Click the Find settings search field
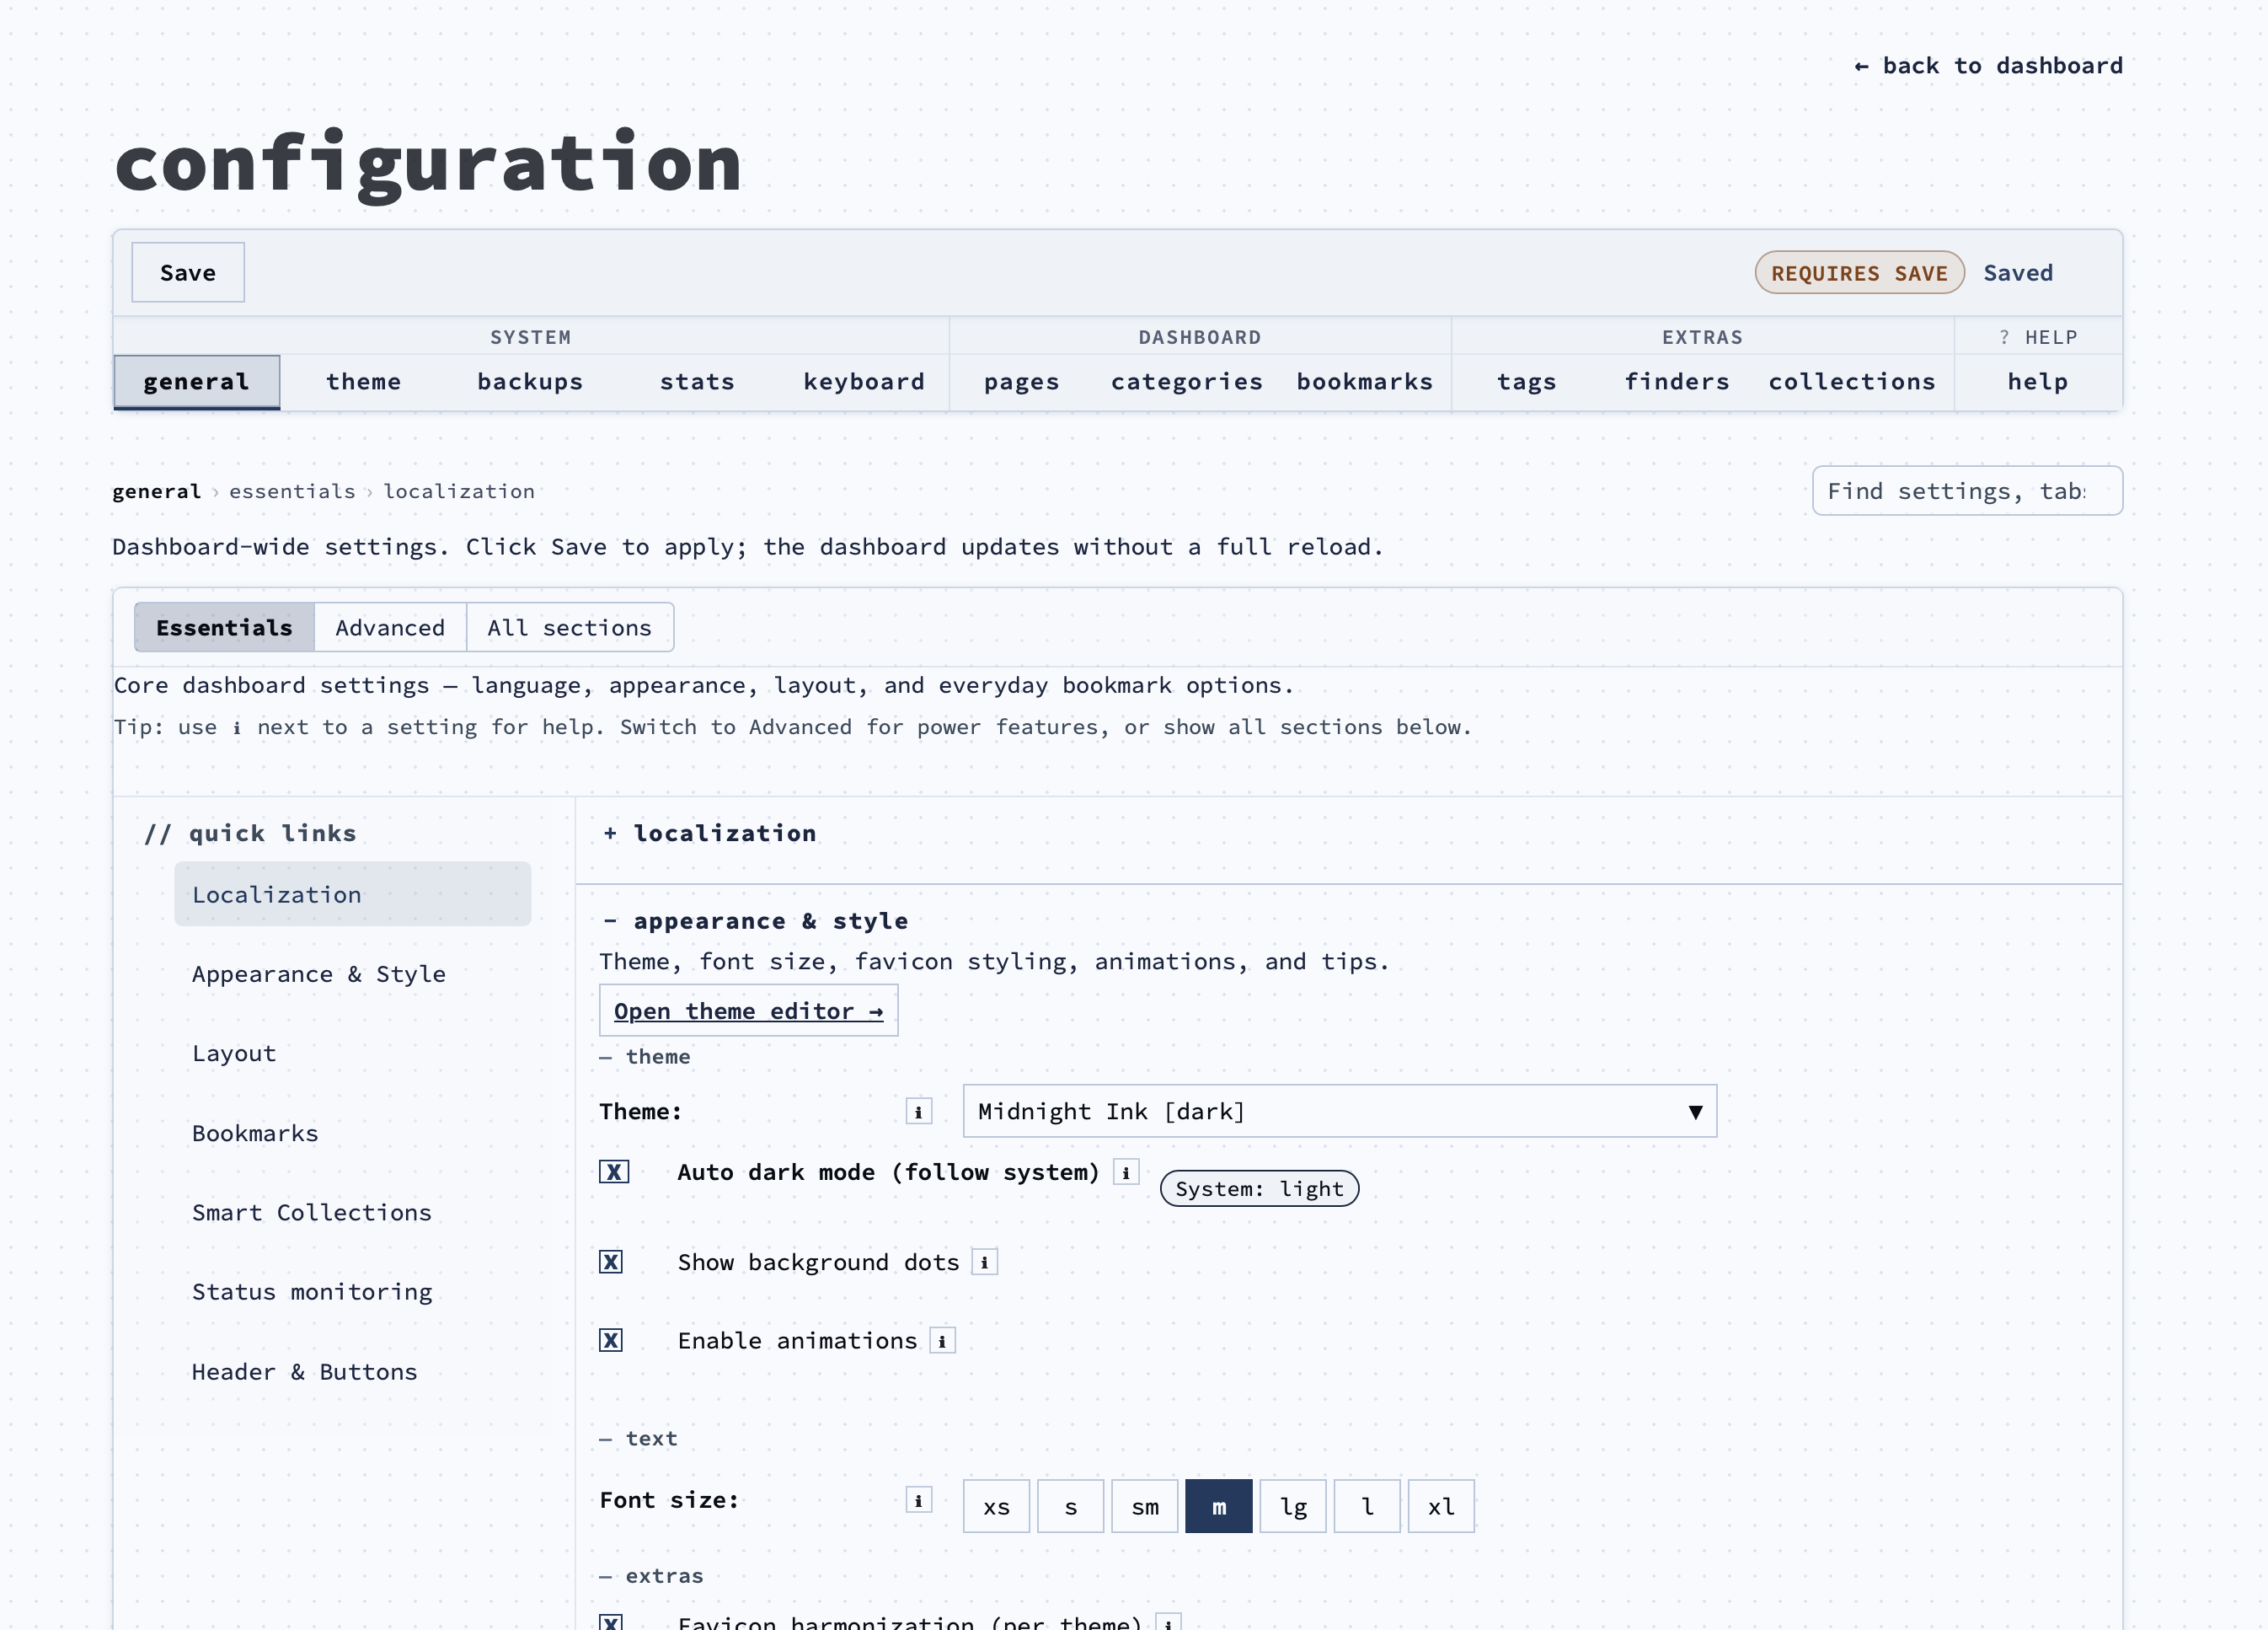This screenshot has width=2268, height=1630. pyautogui.click(x=1967, y=491)
